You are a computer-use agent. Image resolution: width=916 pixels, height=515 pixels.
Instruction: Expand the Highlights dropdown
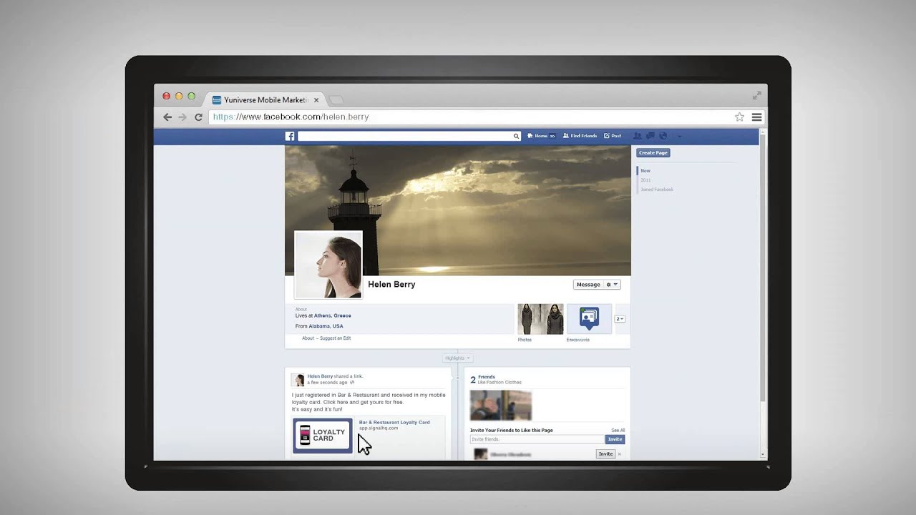457,358
